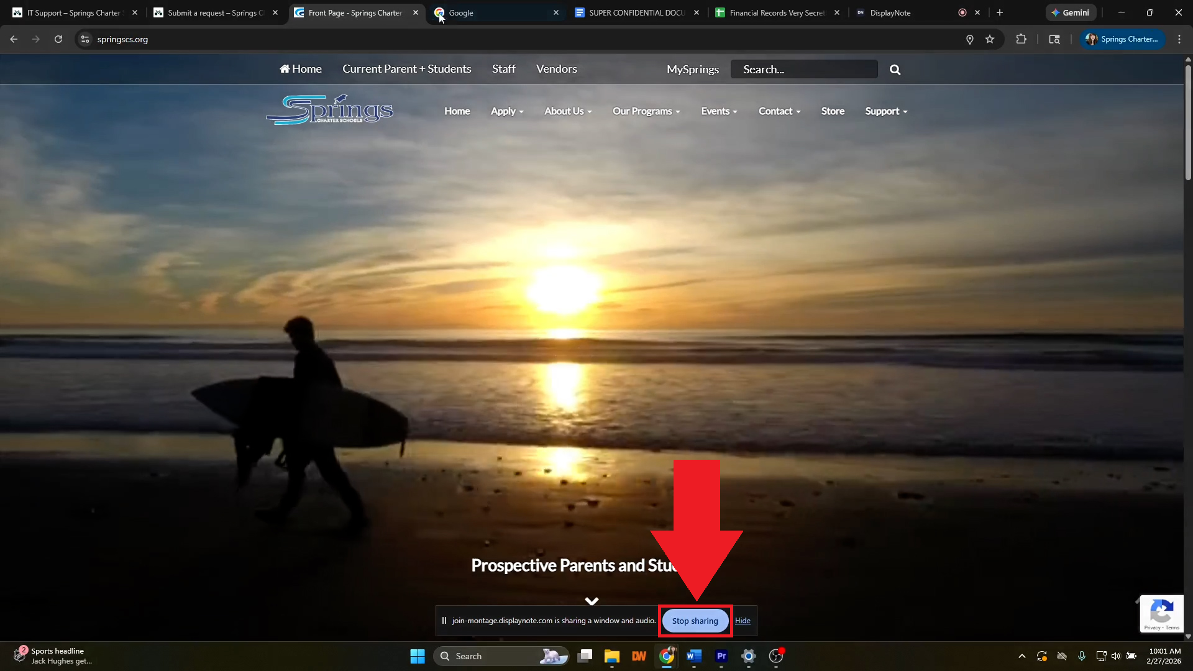This screenshot has width=1193, height=671.
Task: Toggle the microphone icon in system tray
Action: (1082, 656)
